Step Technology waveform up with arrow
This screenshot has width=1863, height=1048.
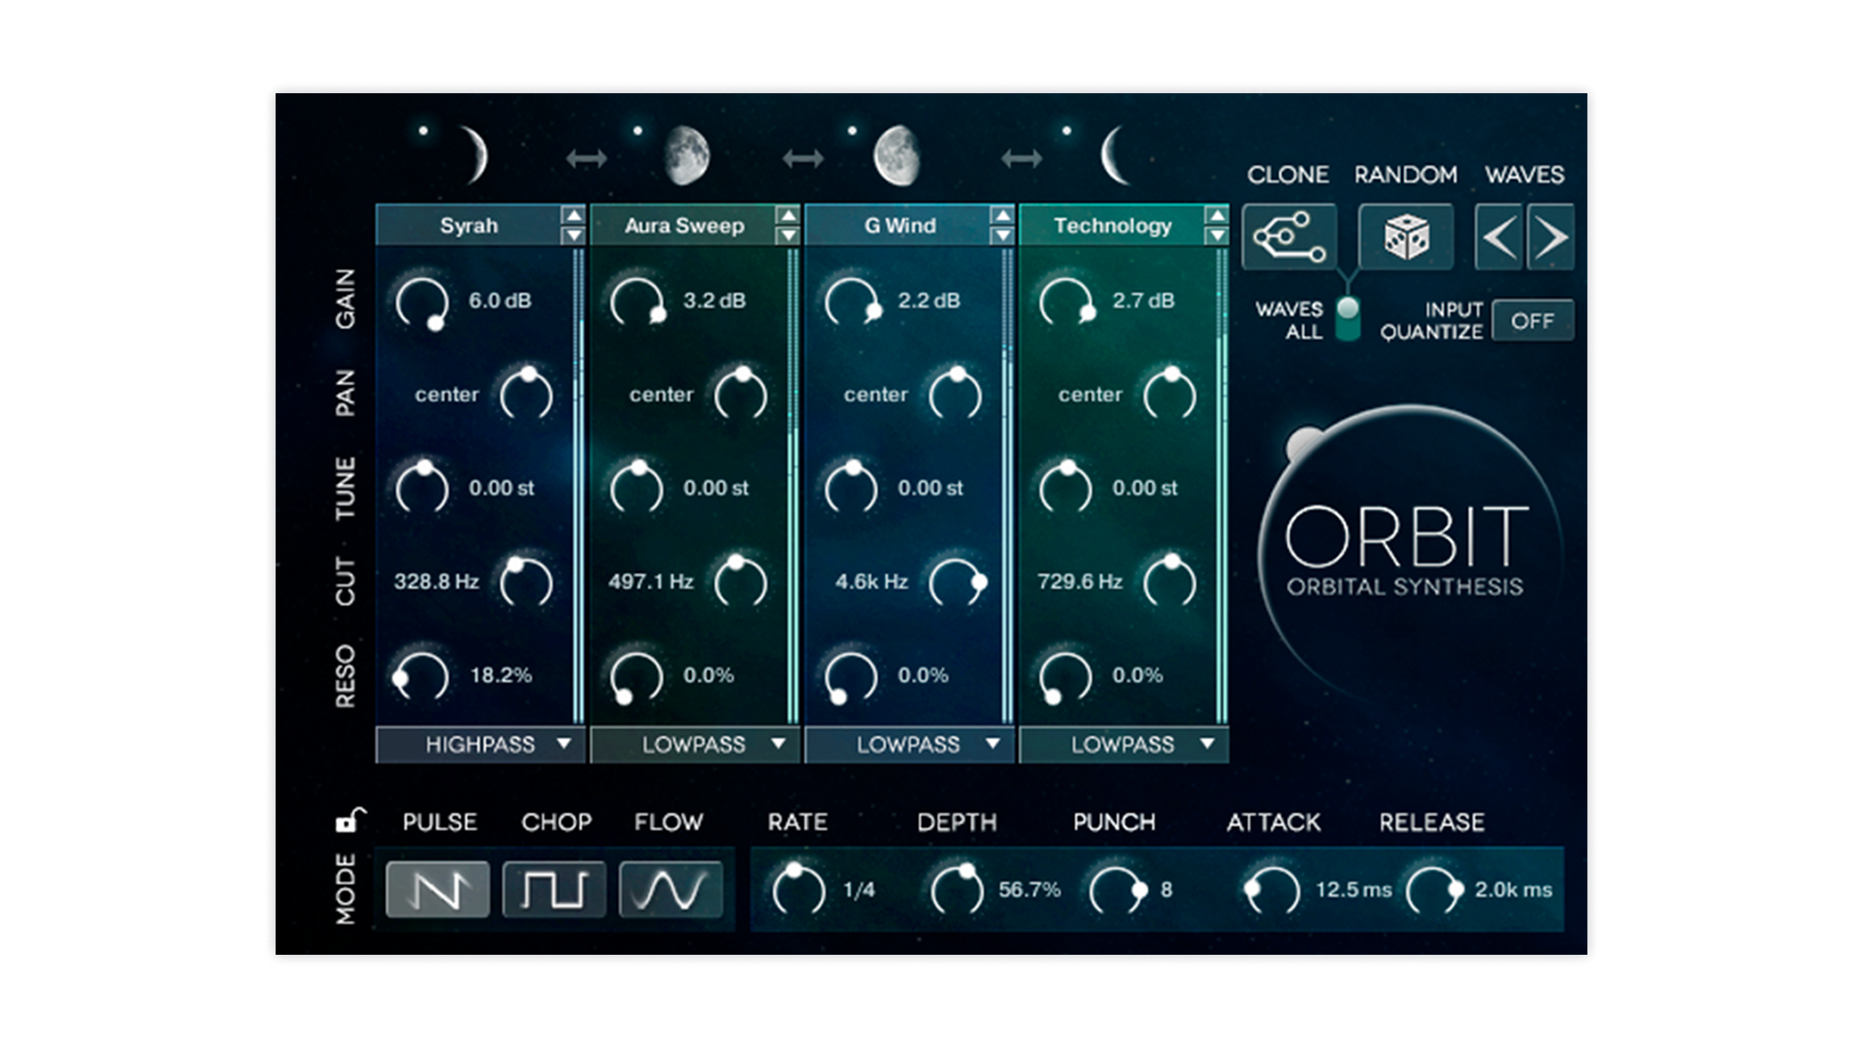click(1217, 215)
